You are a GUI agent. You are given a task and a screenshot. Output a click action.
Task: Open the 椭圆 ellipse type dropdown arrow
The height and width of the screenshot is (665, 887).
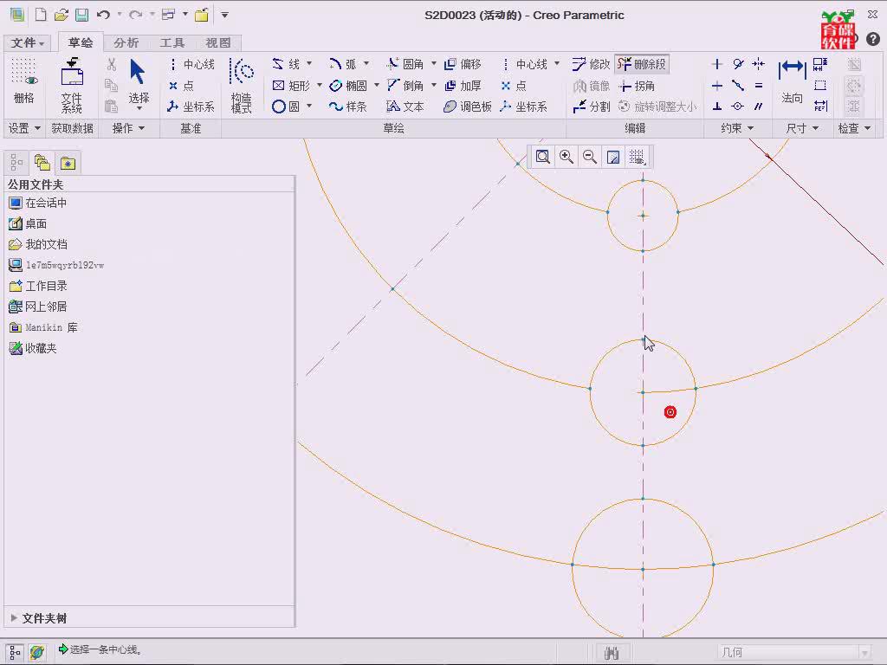pyautogui.click(x=377, y=85)
